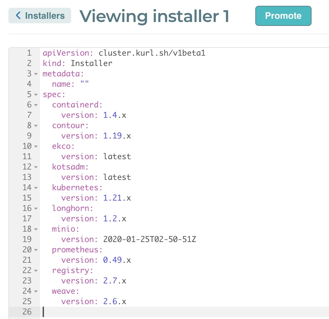Click the cluster.kurl.sh/v1beta1 value

pyautogui.click(x=152, y=53)
